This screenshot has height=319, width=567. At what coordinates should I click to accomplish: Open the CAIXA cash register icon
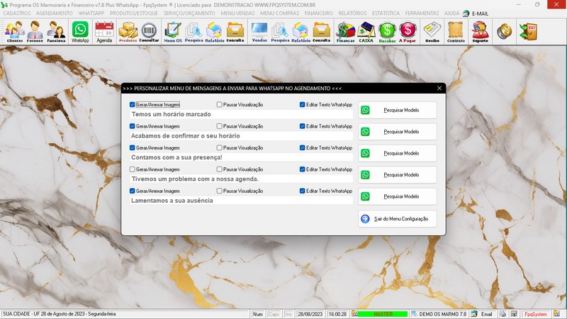(366, 32)
